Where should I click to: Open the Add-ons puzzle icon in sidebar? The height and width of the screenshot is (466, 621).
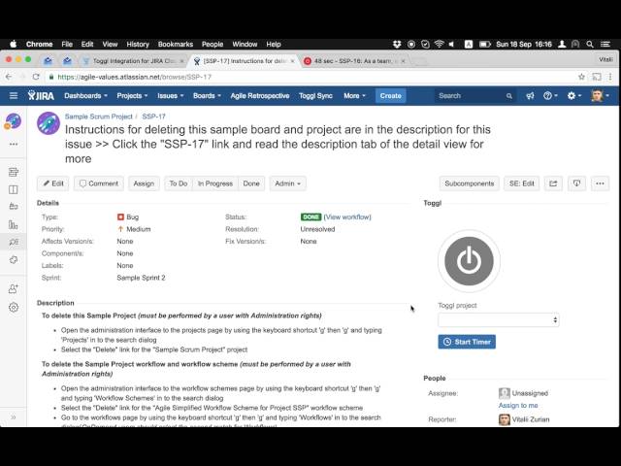pos(14,260)
